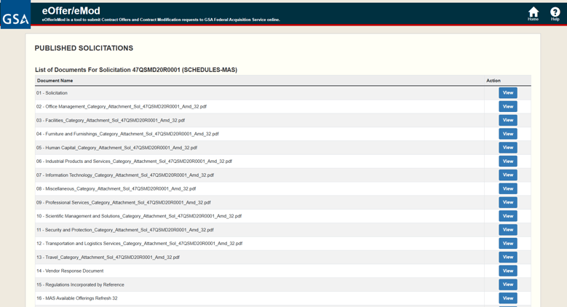View 12 Transportation and Logistics Services attachment
This screenshot has width=567, height=307.
[508, 244]
